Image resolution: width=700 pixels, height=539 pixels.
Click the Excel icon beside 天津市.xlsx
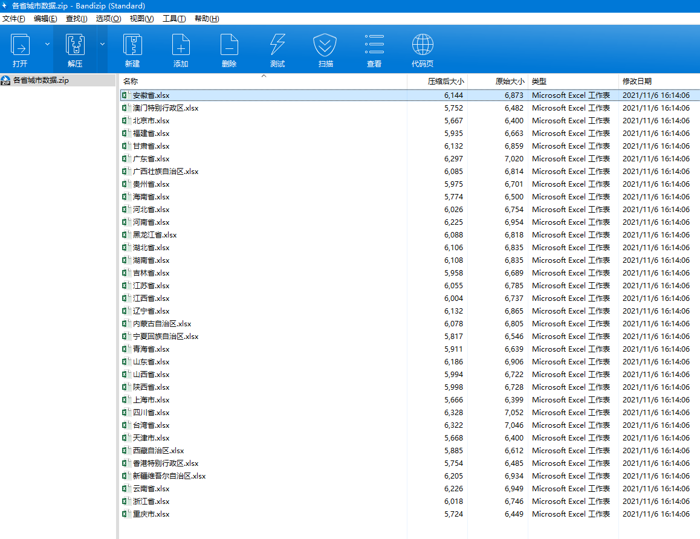point(126,438)
